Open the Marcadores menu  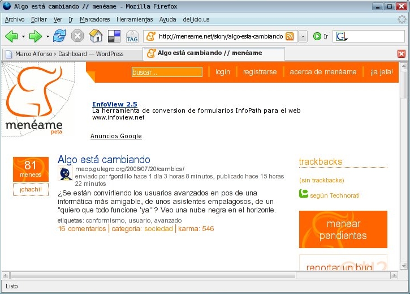tap(94, 19)
